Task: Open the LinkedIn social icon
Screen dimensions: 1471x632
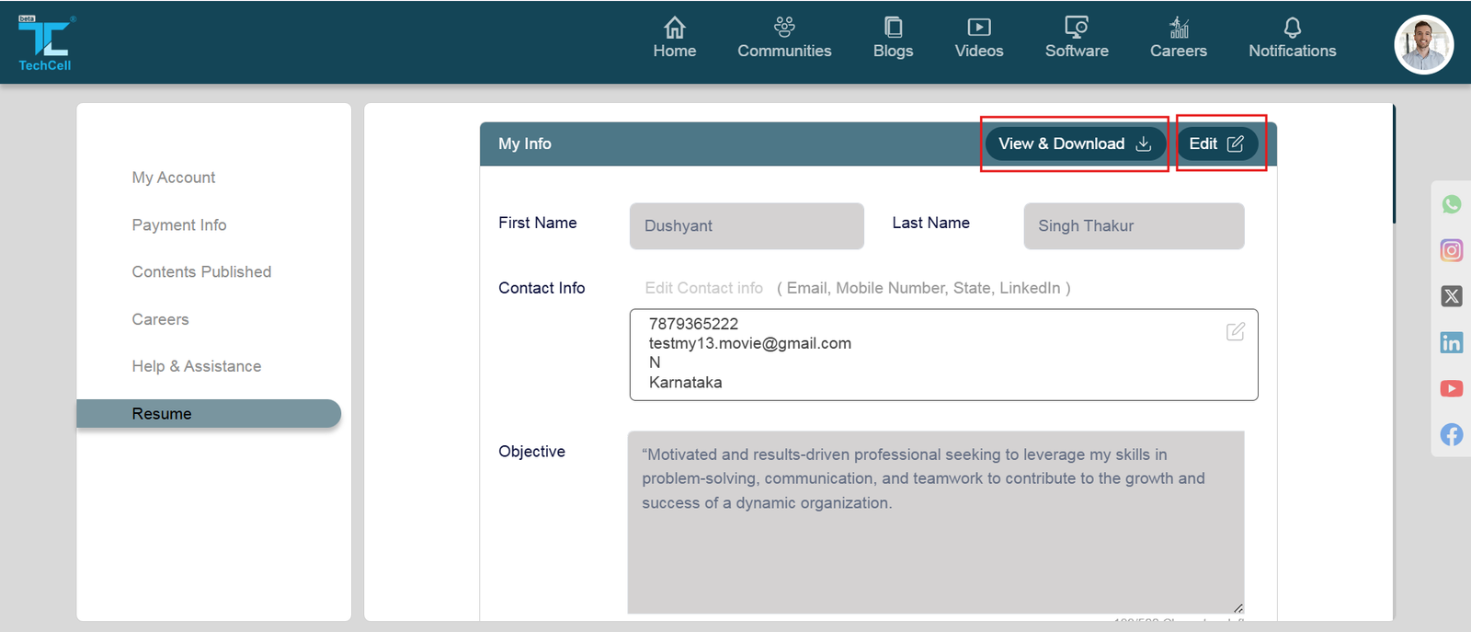Action: pos(1452,343)
